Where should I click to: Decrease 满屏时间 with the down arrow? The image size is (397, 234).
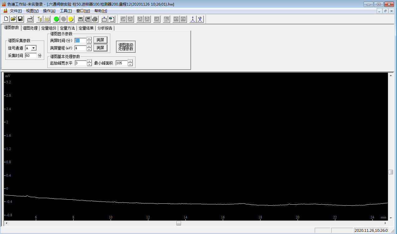coord(89,42)
